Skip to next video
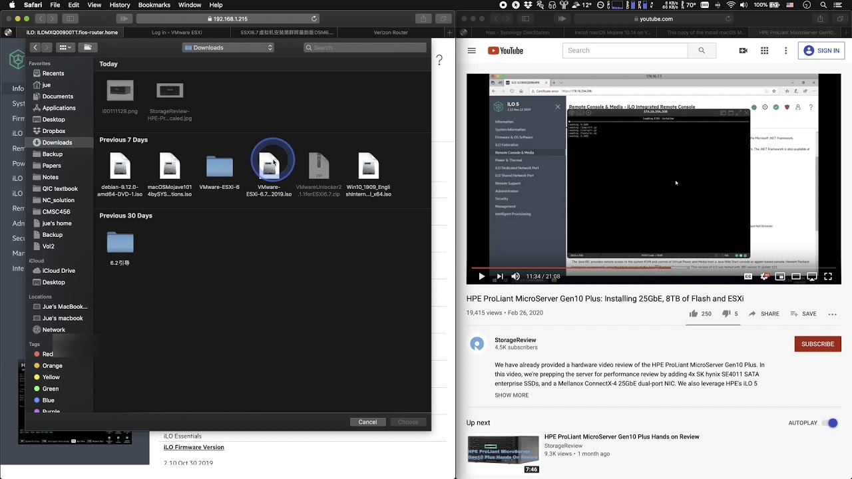Image resolution: width=852 pixels, height=479 pixels. 499,276
